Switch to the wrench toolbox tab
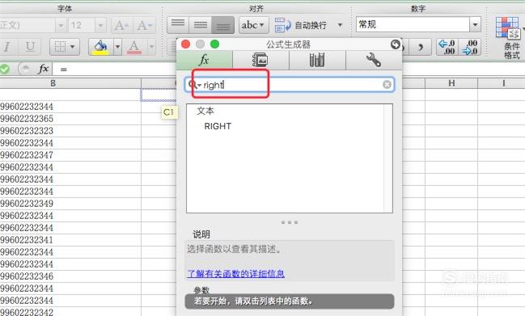Screen dimensions: 525x316 click(374, 60)
